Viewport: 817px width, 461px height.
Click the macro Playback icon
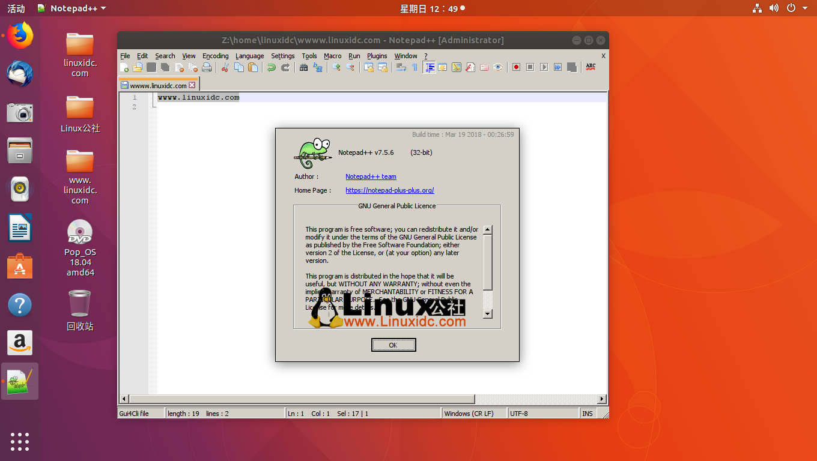click(544, 67)
